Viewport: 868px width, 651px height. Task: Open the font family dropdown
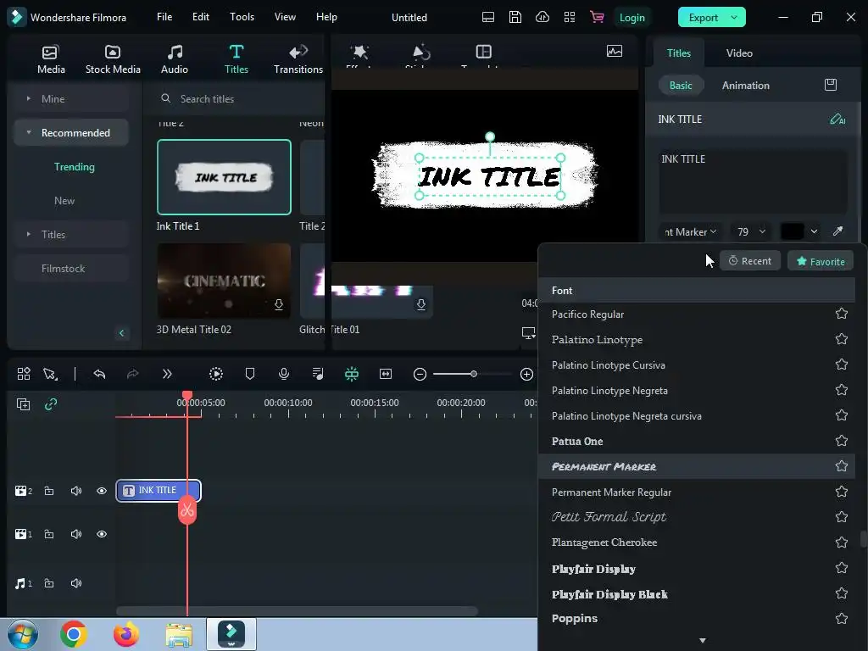(x=690, y=231)
